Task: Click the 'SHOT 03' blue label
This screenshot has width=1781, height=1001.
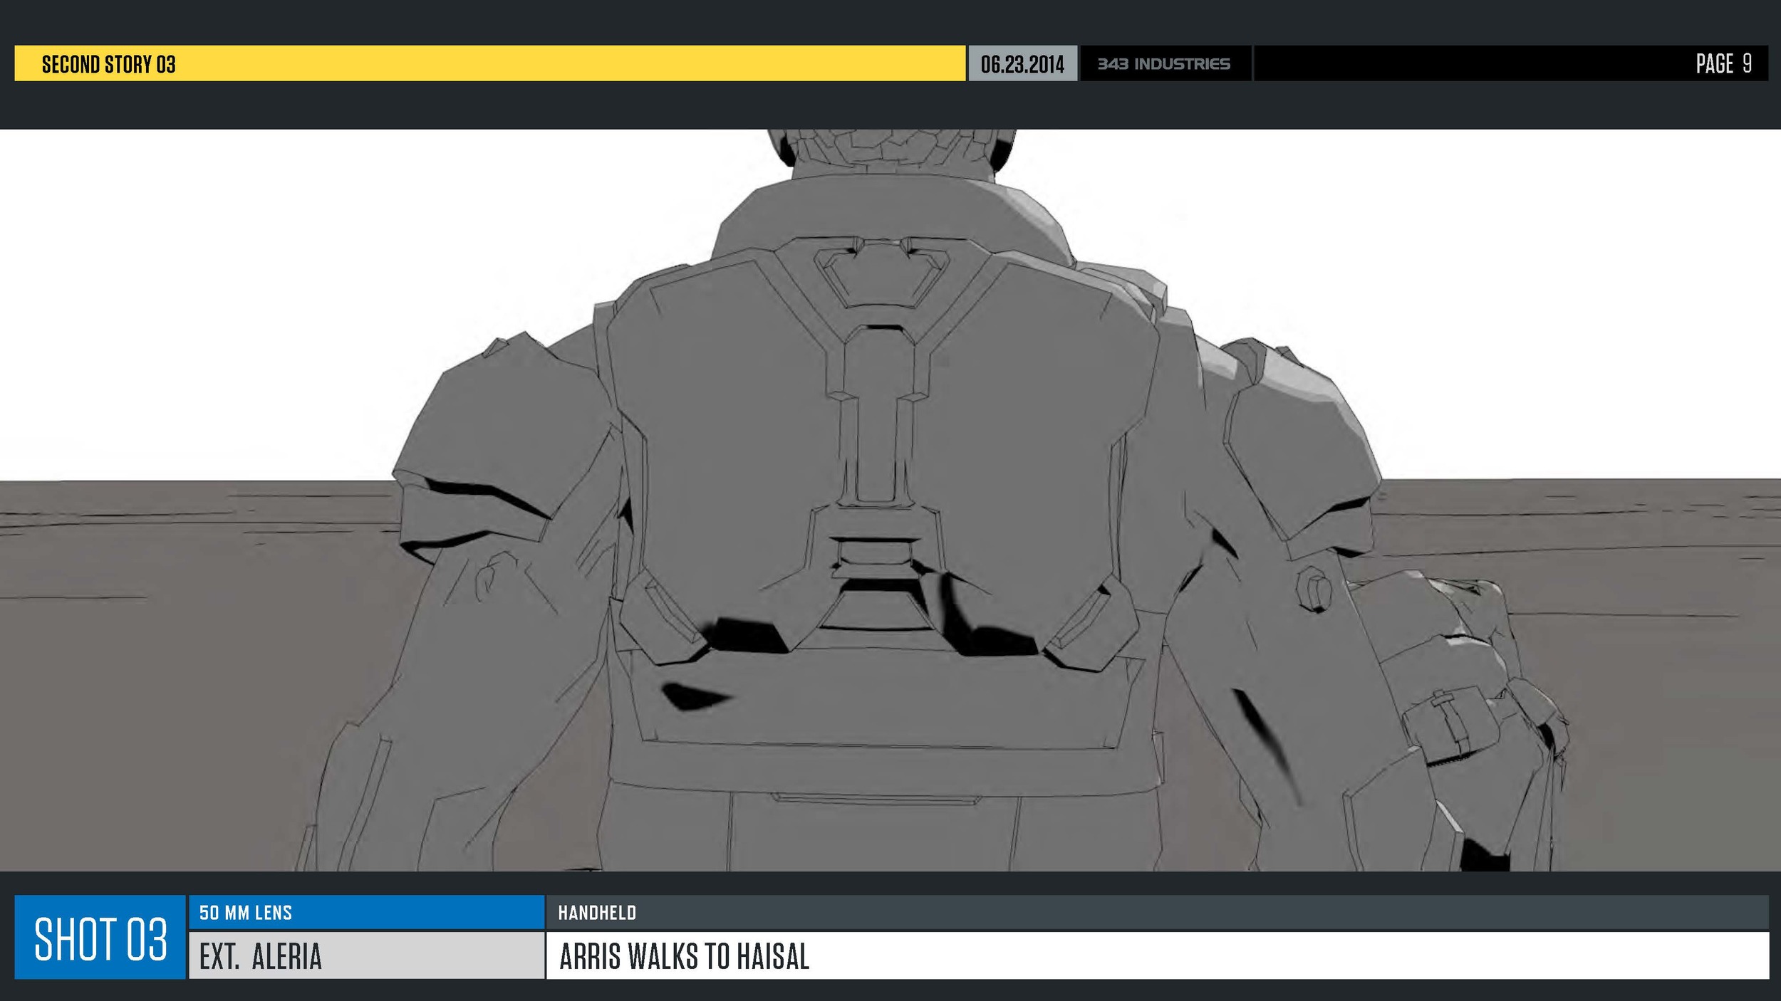Action: [x=100, y=938]
